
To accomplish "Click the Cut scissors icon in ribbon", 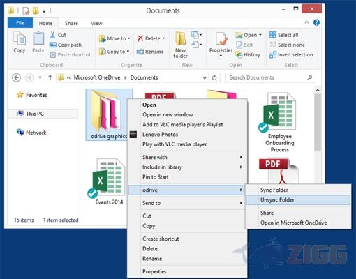I will [x=53, y=35].
